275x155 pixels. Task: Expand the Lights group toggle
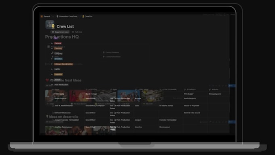click(52, 69)
